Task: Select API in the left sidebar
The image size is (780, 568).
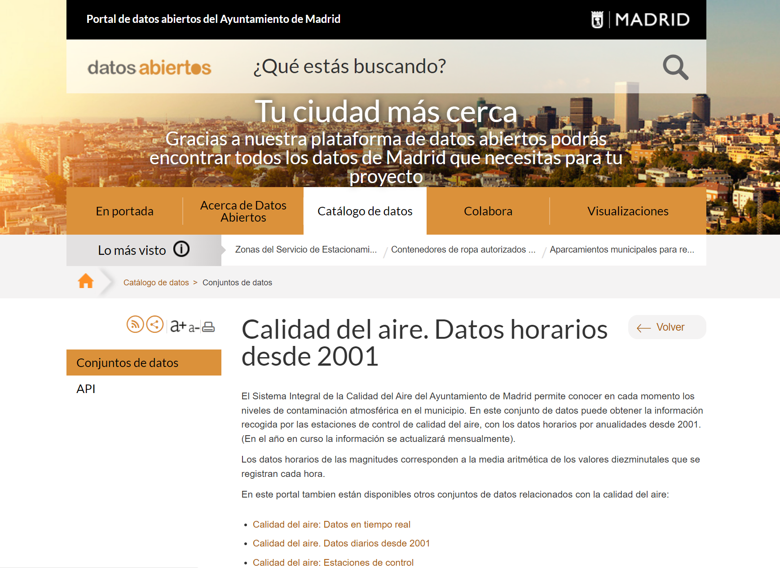Action: (x=86, y=389)
